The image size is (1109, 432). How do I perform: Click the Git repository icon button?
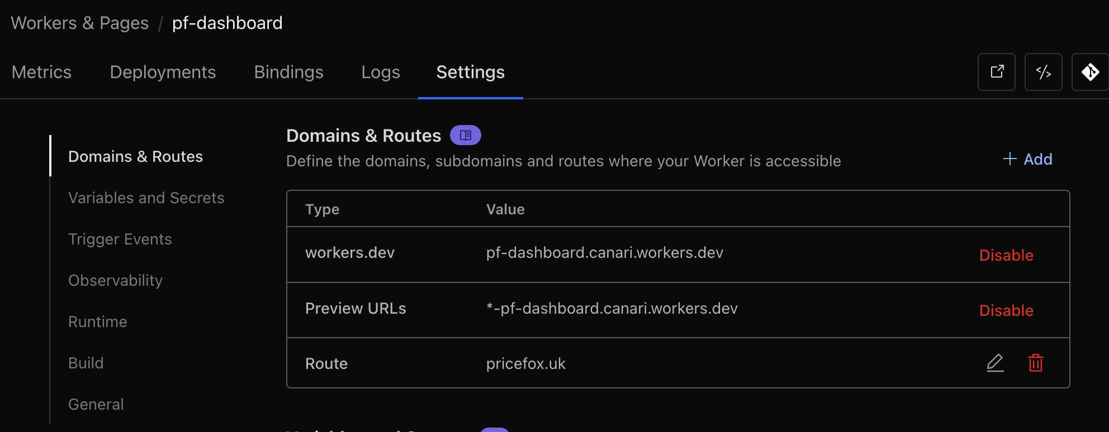(1089, 72)
